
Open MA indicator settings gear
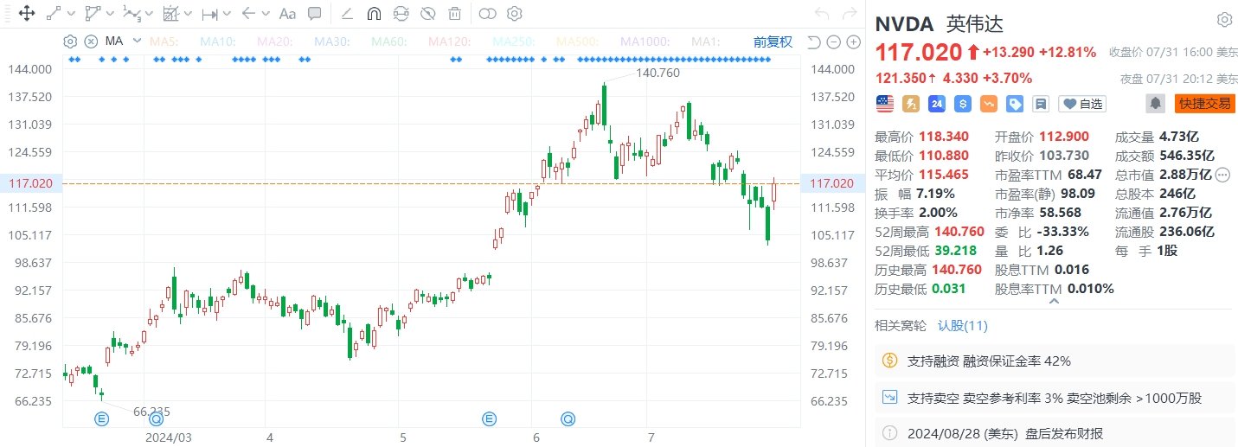71,42
